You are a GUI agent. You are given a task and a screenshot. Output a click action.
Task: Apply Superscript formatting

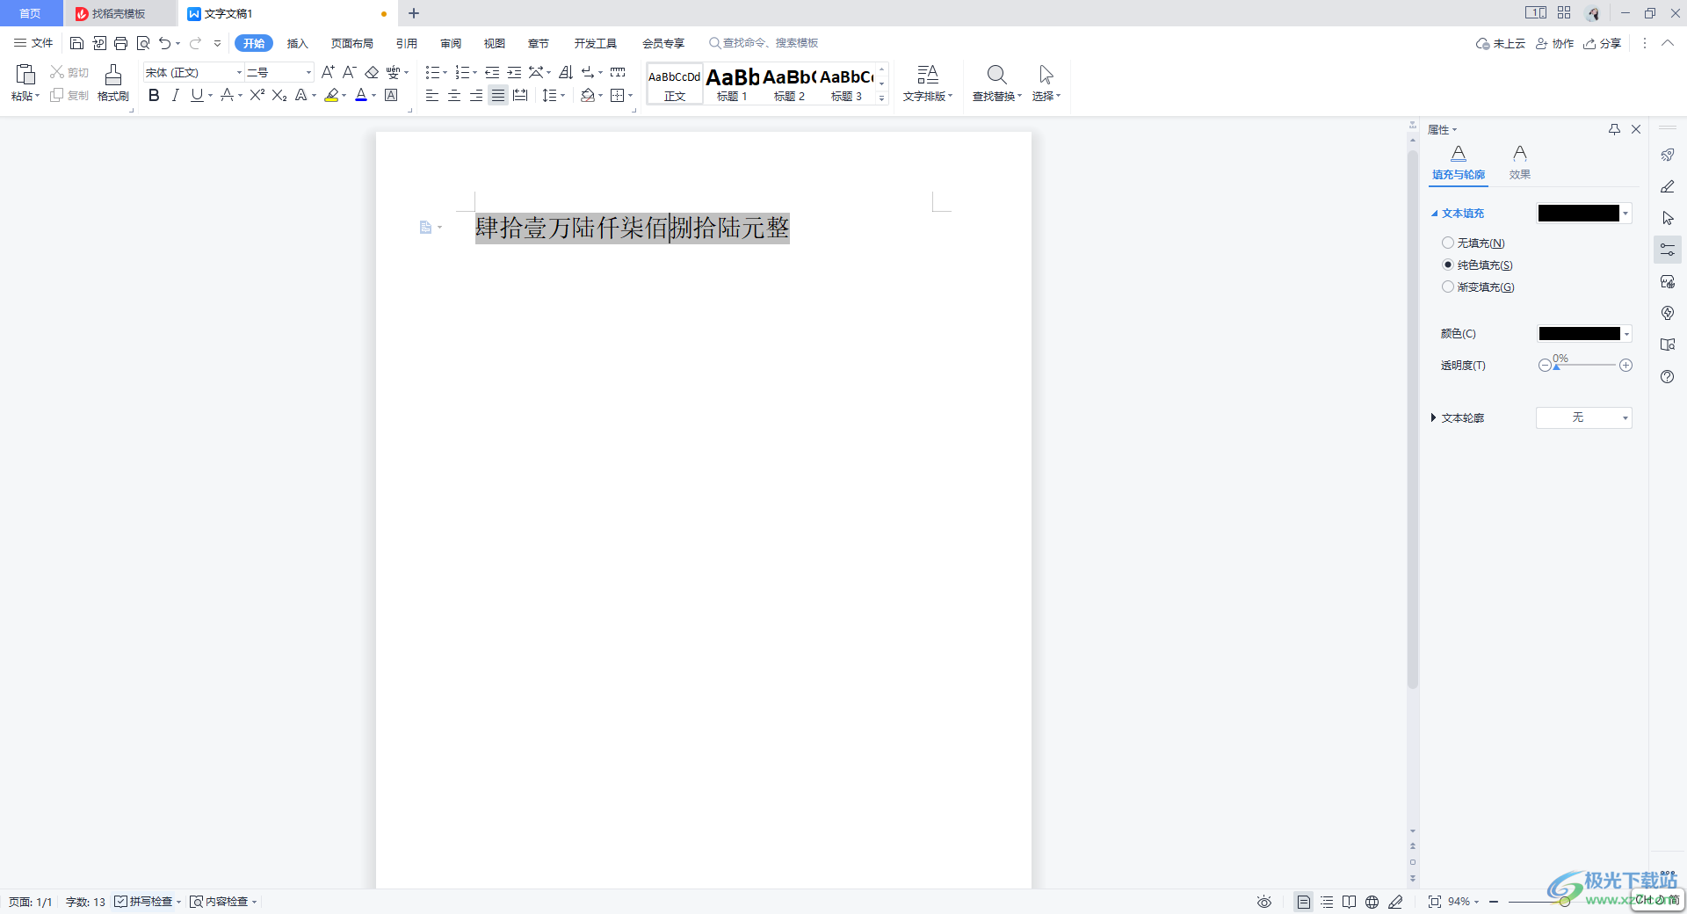coord(257,95)
